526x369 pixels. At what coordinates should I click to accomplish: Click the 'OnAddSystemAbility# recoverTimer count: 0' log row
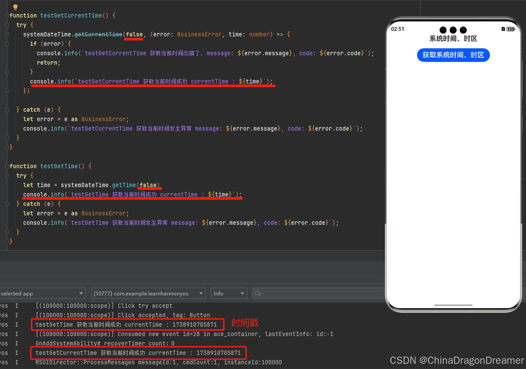point(105,343)
